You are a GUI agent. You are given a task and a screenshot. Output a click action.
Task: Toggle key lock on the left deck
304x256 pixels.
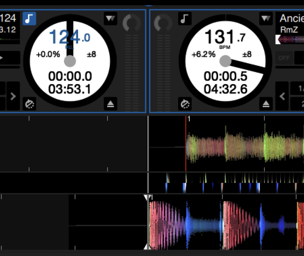point(29,19)
